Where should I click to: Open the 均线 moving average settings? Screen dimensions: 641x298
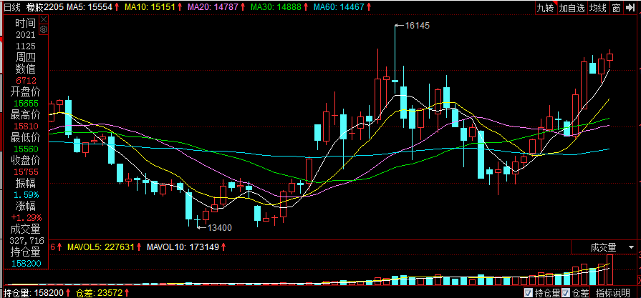point(598,8)
